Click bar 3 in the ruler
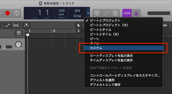This screenshot has height=94, width=172. [x=54, y=31]
